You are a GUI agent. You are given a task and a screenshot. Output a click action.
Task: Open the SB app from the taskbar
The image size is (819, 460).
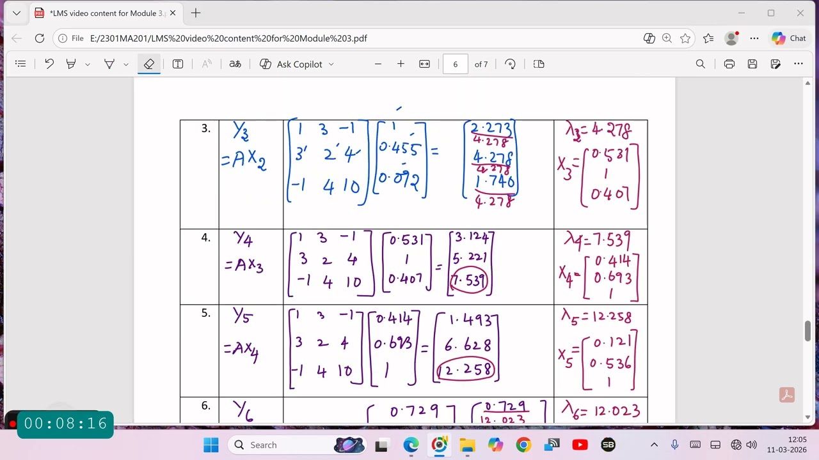coord(608,445)
